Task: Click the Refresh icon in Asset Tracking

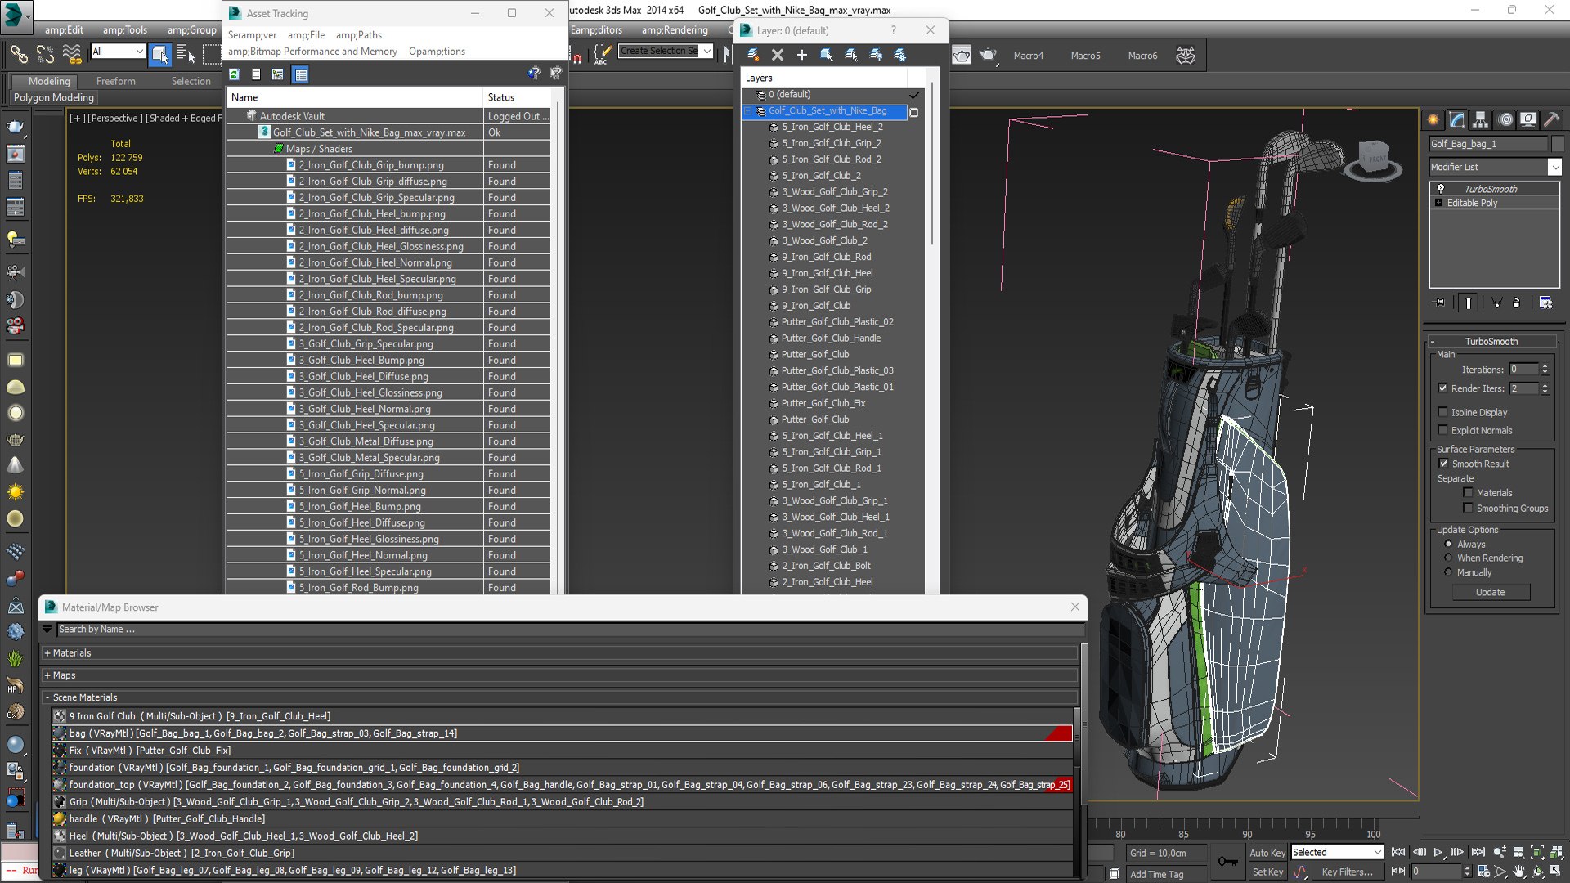Action: [235, 74]
